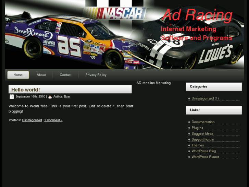
Task: Click the Welcome to WordPress post text
Action: (71, 109)
